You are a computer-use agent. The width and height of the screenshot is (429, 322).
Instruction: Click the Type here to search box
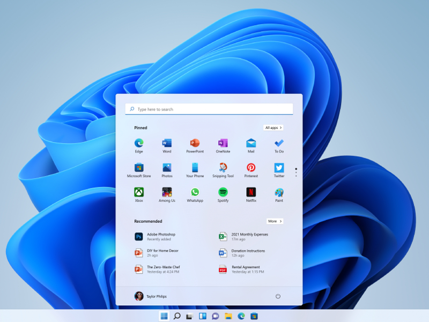209,109
